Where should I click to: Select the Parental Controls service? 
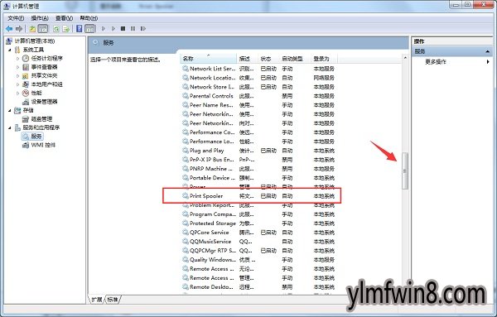(x=258, y=96)
